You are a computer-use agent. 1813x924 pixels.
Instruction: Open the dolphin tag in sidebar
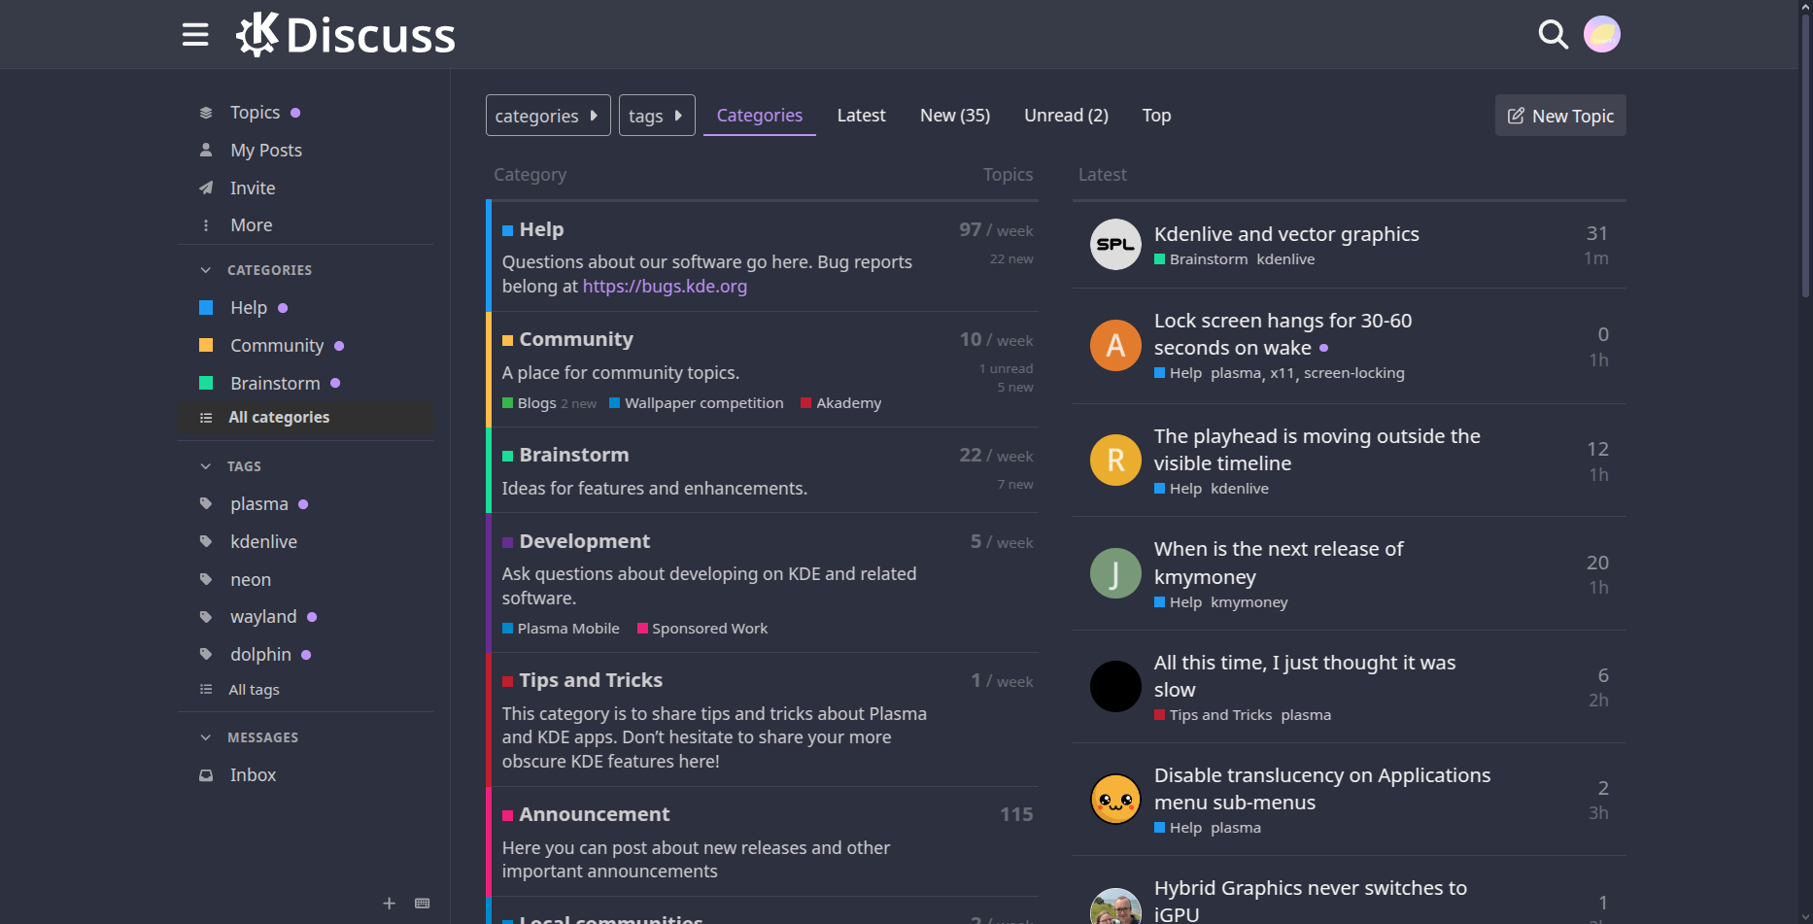[260, 655]
